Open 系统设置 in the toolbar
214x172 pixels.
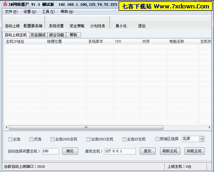56,26
